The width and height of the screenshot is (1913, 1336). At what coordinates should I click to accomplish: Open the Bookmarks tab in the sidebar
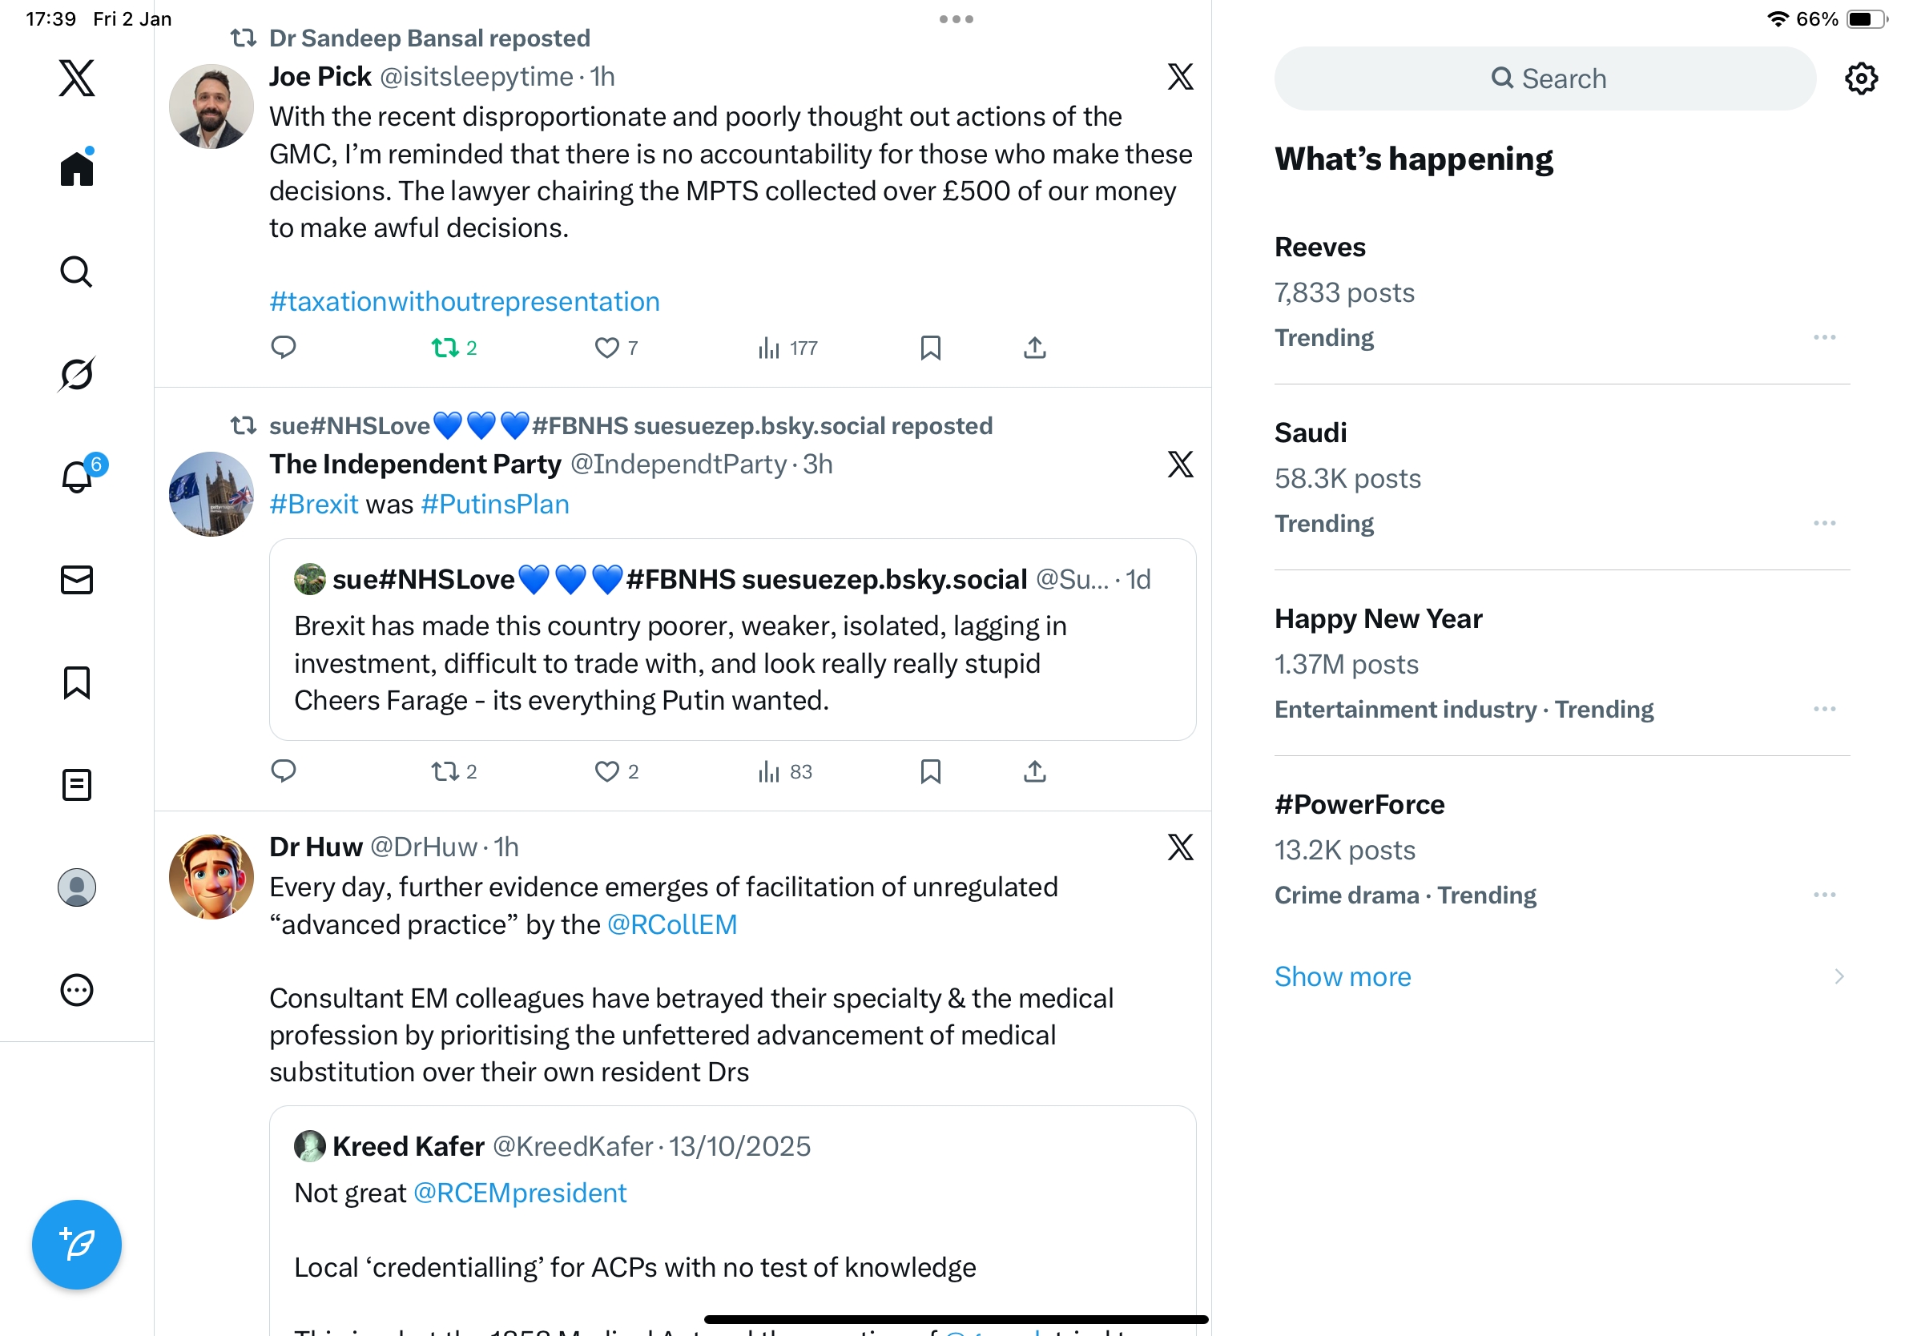77,682
